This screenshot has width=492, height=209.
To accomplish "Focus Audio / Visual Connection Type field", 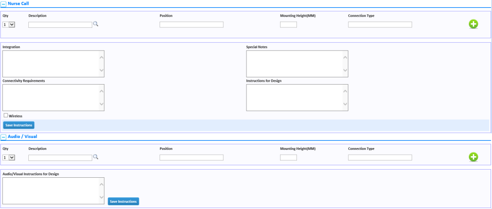I will pyautogui.click(x=380, y=158).
